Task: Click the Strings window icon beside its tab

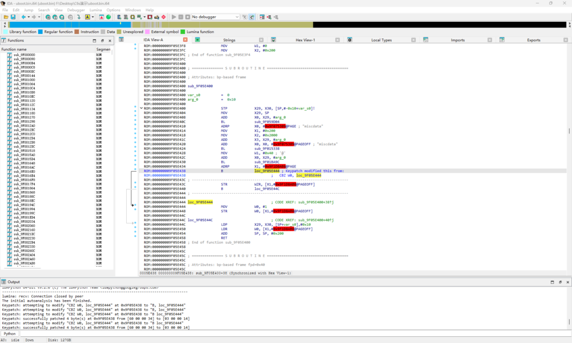Action: pyautogui.click(x=197, y=40)
